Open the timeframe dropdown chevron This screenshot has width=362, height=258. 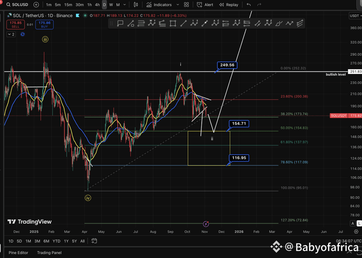[x=124, y=5]
